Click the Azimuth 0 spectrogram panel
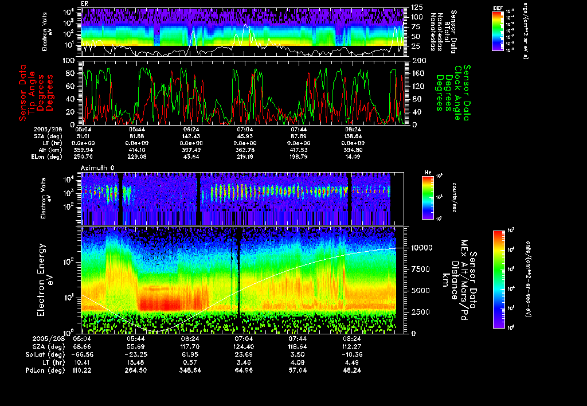587x406 pixels. pyautogui.click(x=242, y=198)
